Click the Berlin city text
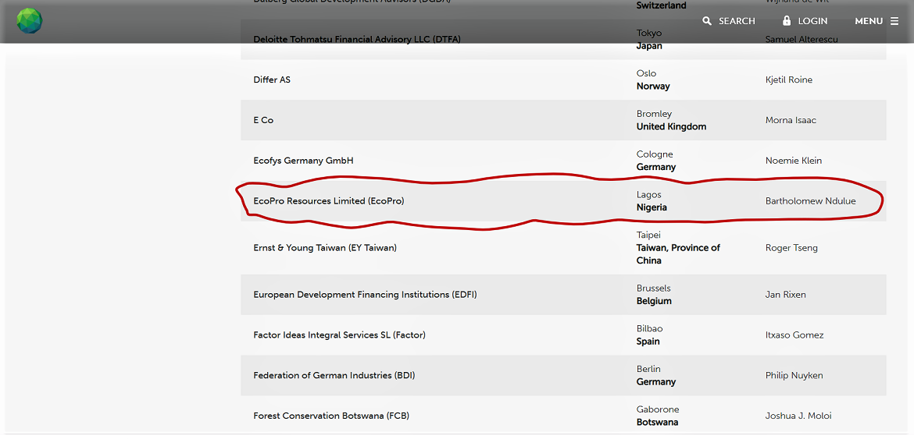Screen dimensions: 914x439 pyautogui.click(x=648, y=369)
